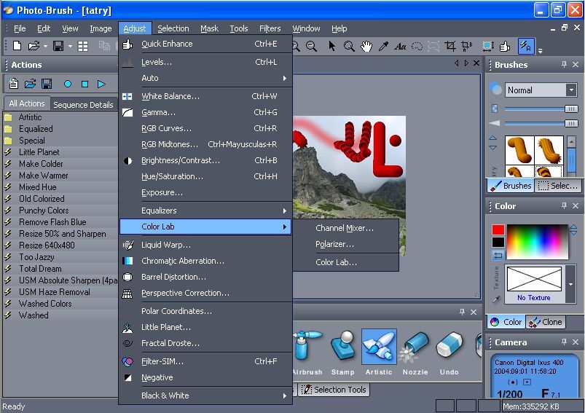585x413 pixels.
Task: Select the Hand pan tool
Action: (x=366, y=47)
